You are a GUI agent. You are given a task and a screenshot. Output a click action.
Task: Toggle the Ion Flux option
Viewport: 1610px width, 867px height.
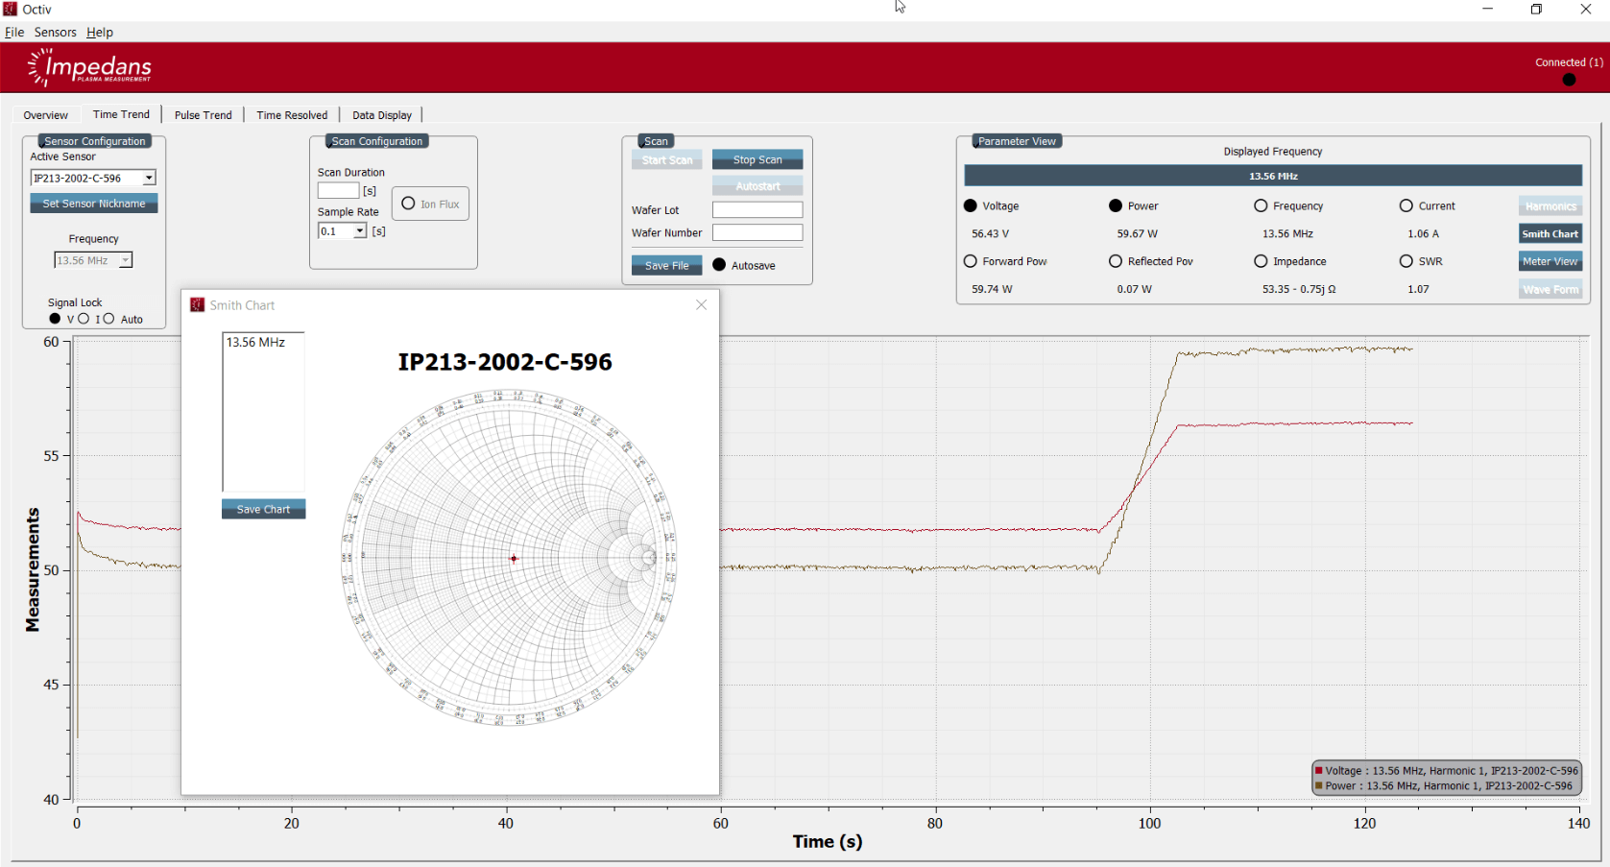[x=409, y=204]
